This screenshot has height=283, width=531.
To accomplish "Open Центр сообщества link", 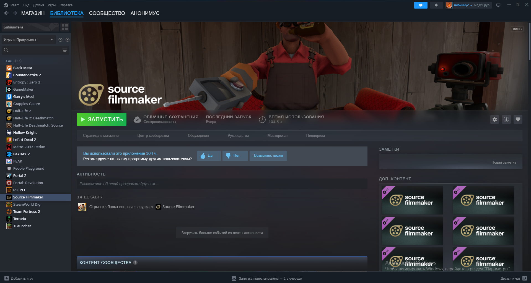I will coord(153,136).
